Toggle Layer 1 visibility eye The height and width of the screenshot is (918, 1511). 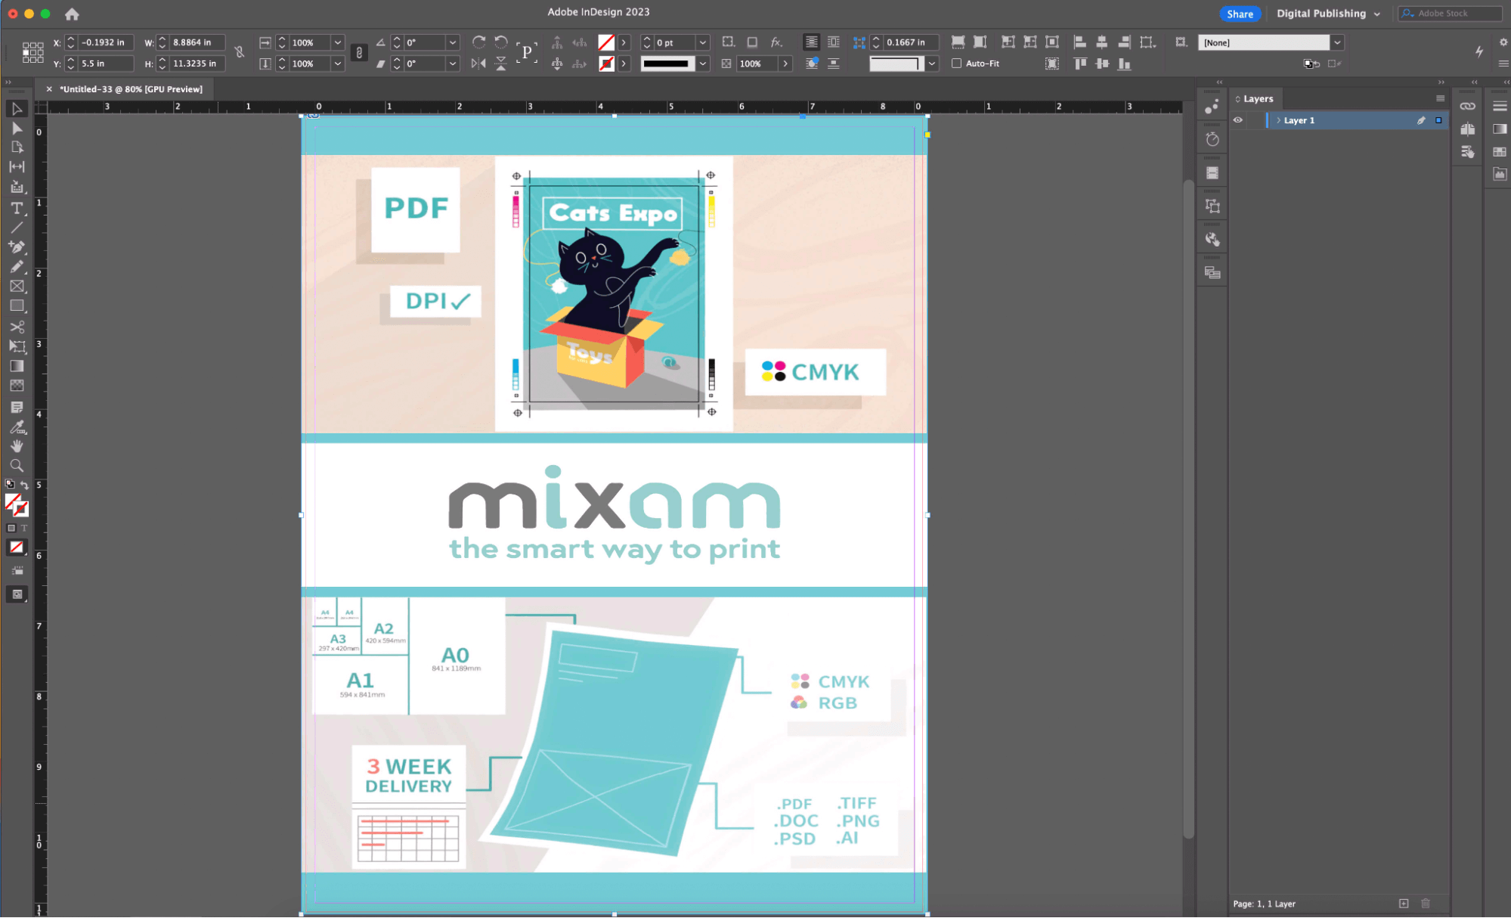1237,120
